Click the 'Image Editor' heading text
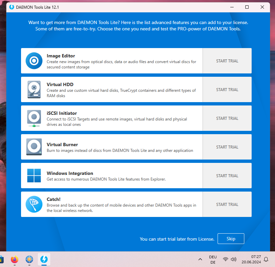Screen dimensions: 275x267 [61, 56]
